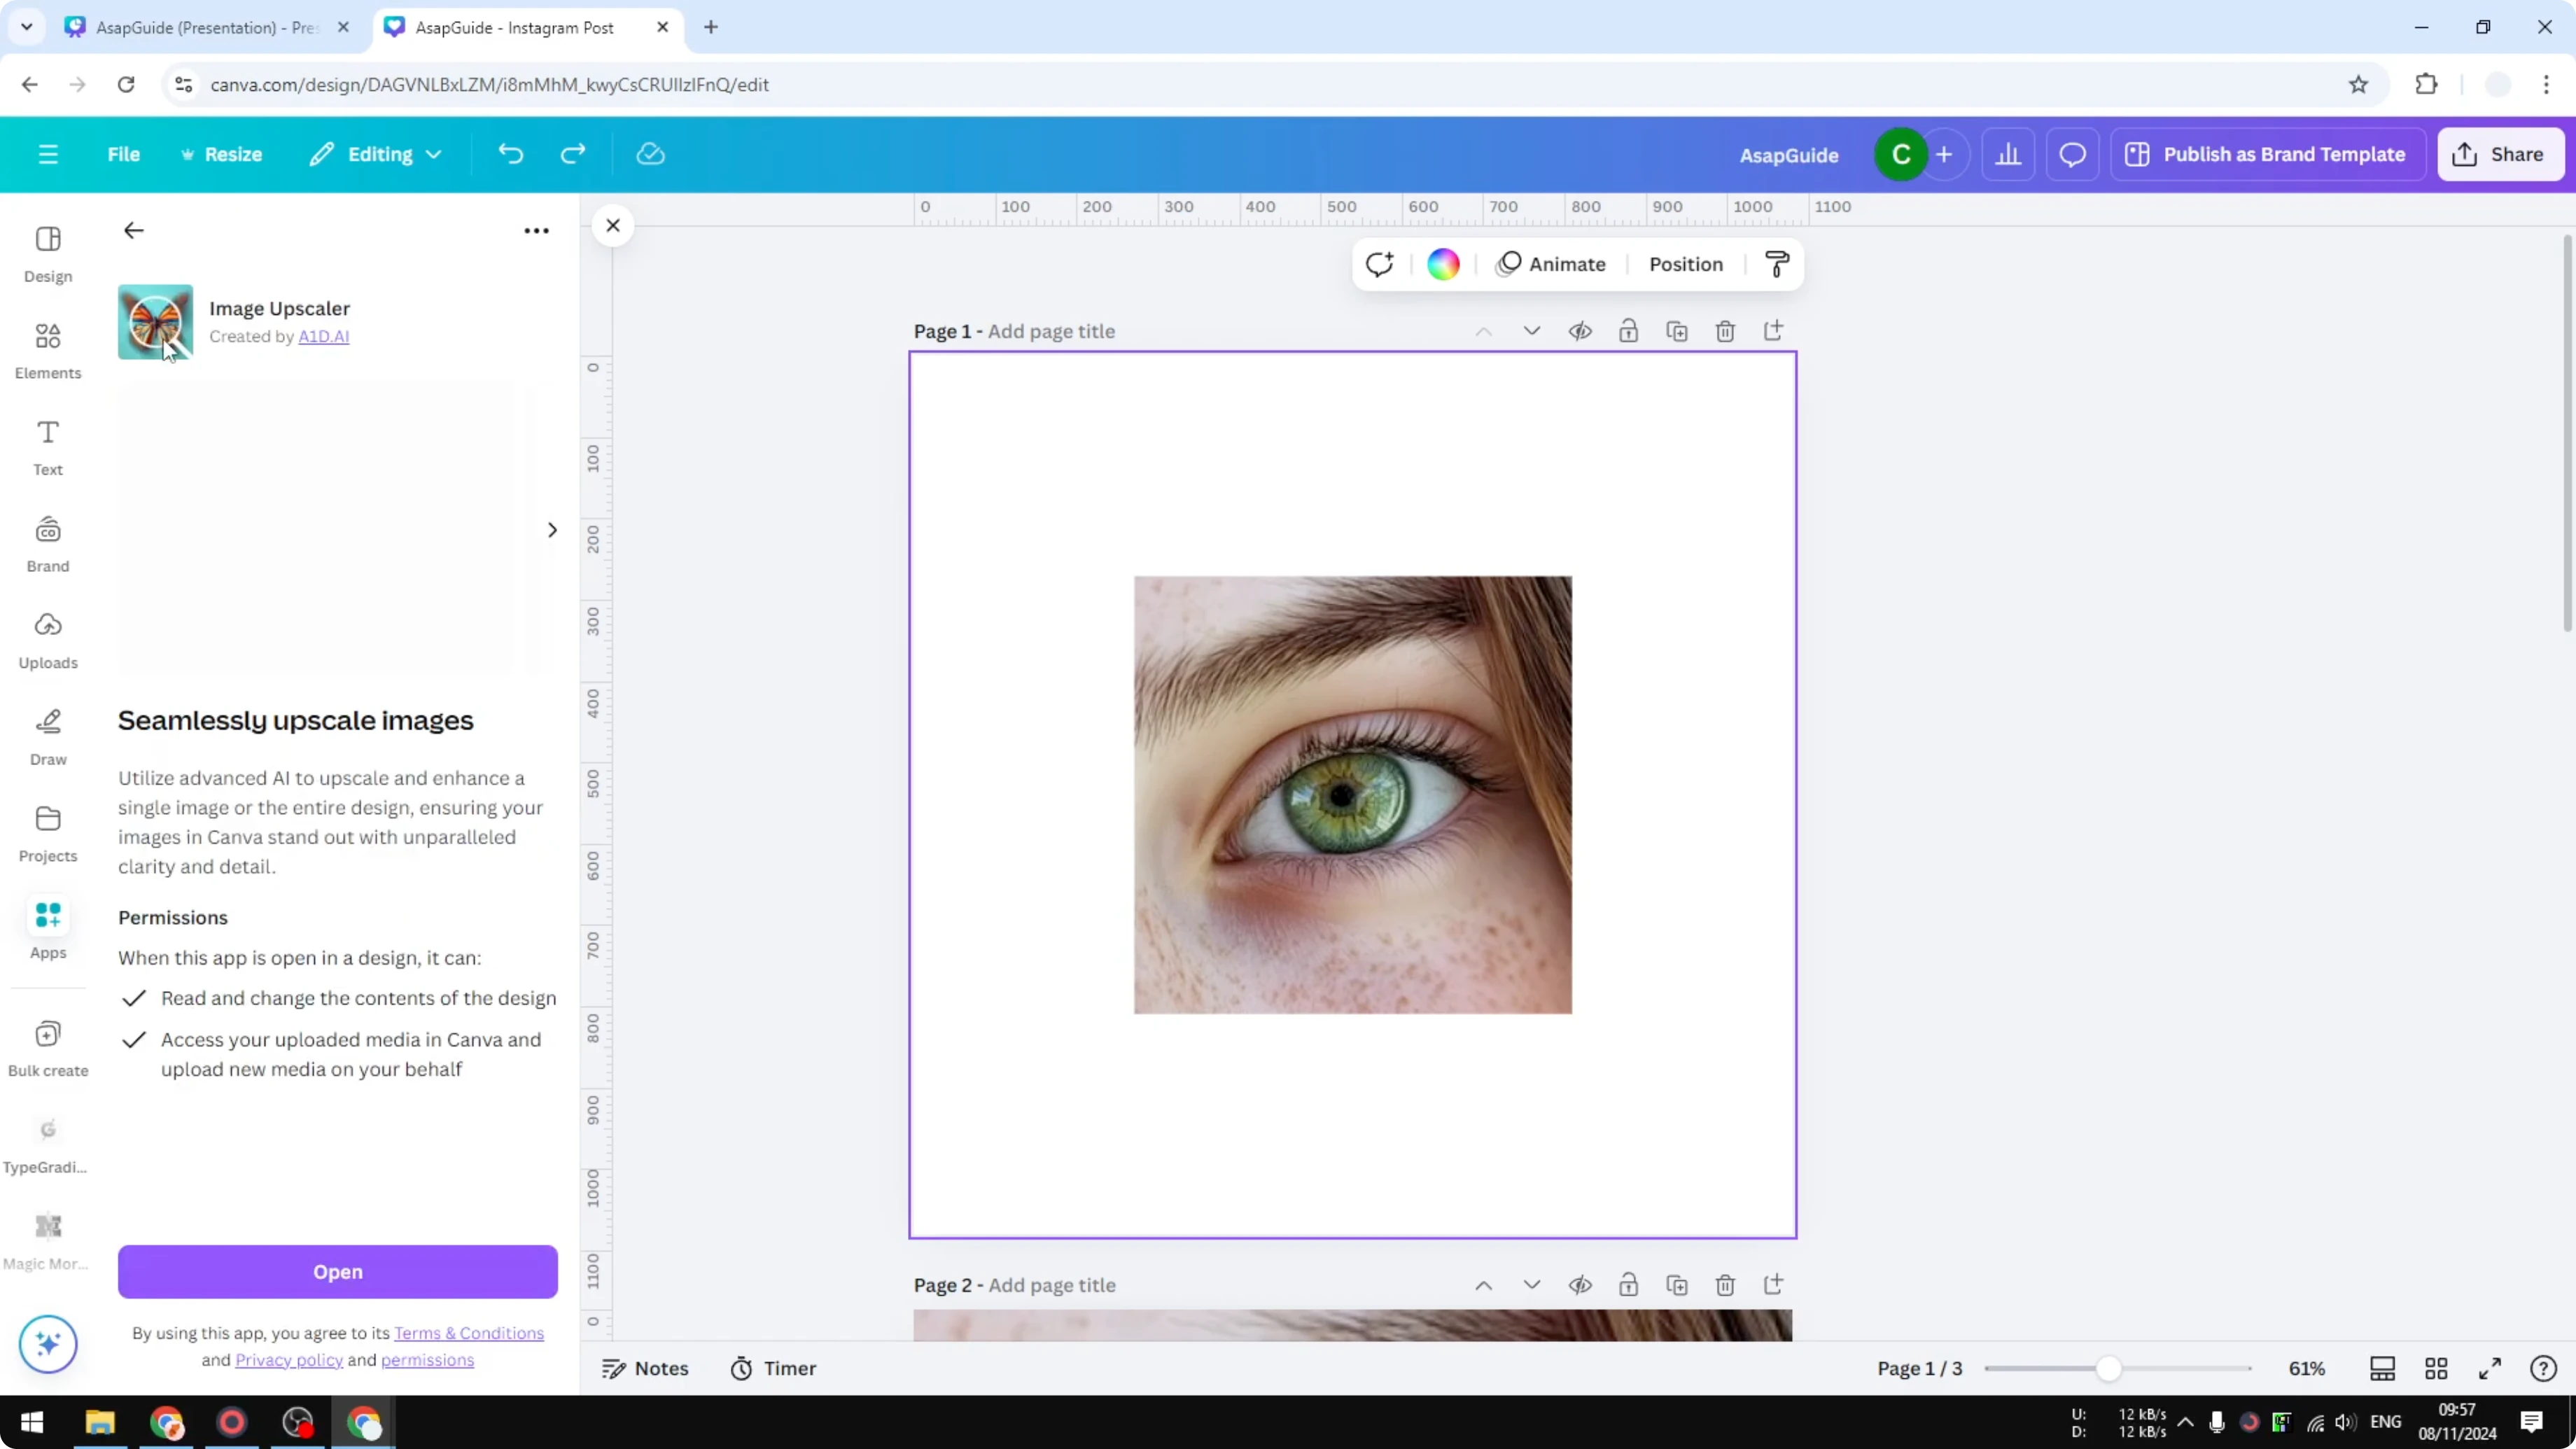This screenshot has width=2576, height=1449.
Task: Open the Editing mode dropdown
Action: coord(376,154)
